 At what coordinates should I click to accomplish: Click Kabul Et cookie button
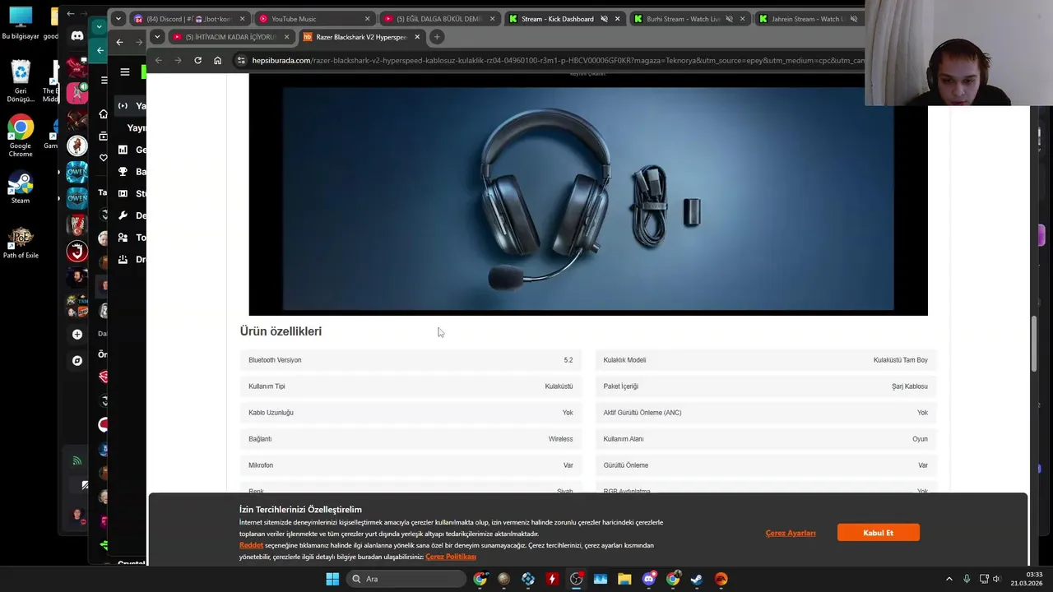coord(878,533)
